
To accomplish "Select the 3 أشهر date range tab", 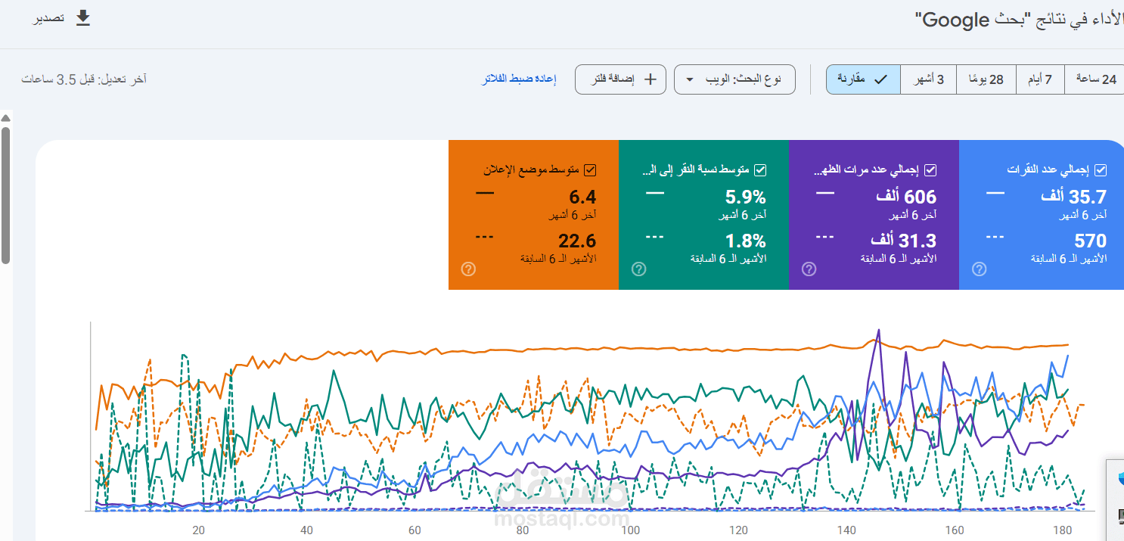I will coord(929,79).
